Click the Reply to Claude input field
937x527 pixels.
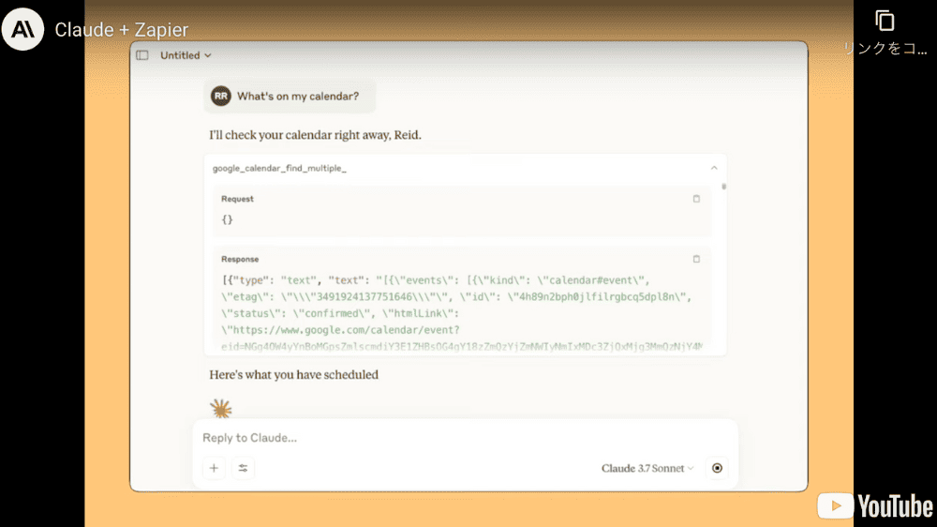pos(465,438)
